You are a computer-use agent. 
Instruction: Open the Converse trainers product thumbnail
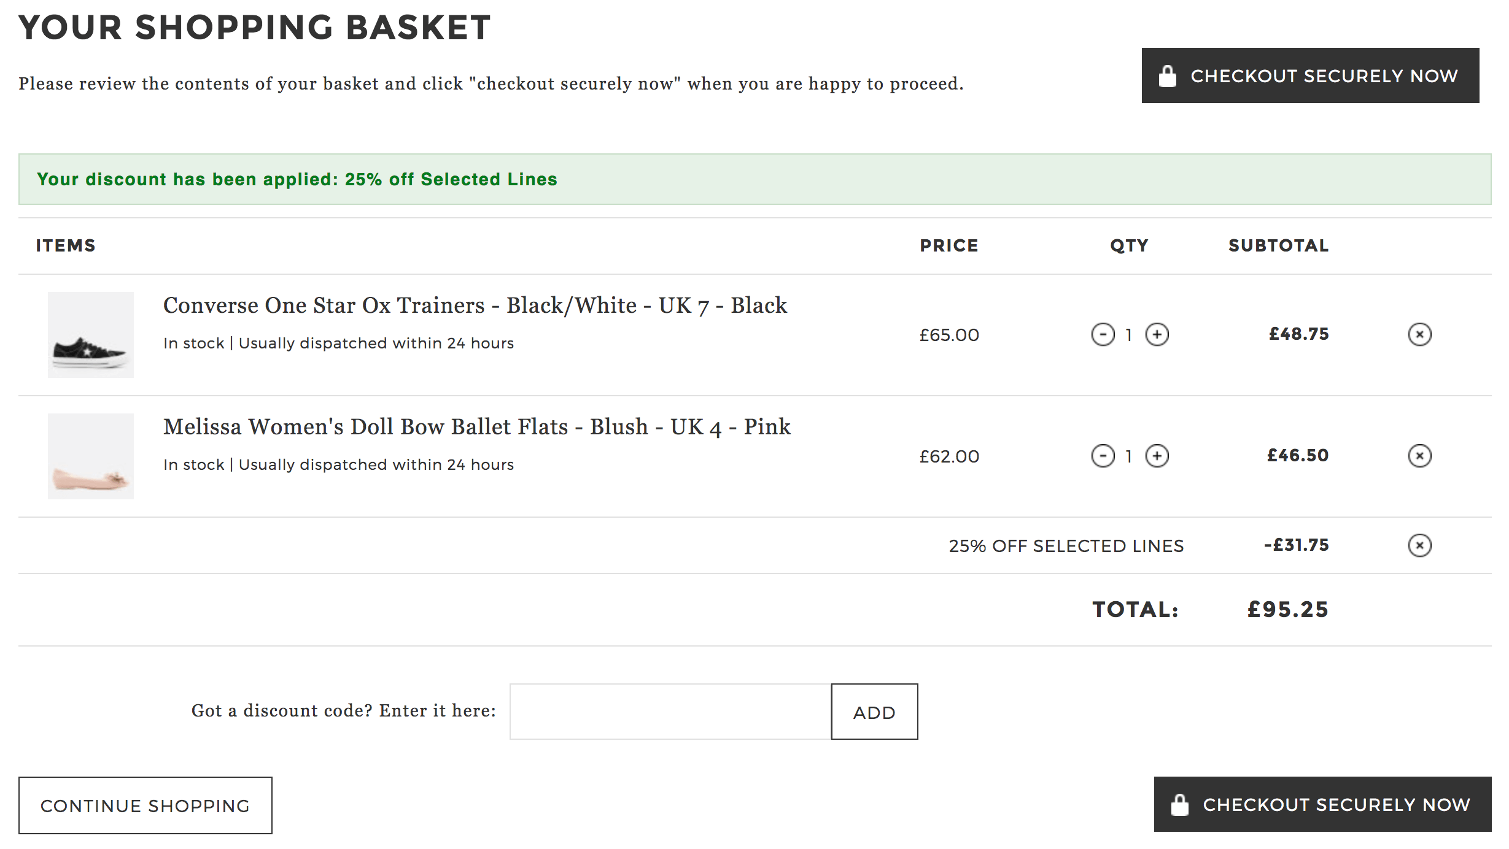click(91, 335)
